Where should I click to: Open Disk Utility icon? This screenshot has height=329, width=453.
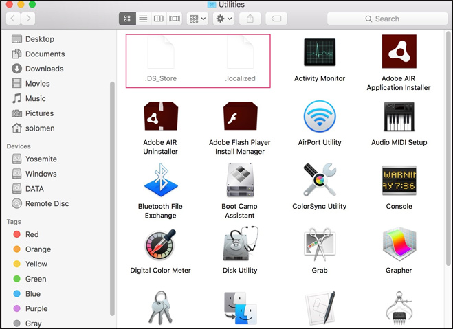point(241,244)
